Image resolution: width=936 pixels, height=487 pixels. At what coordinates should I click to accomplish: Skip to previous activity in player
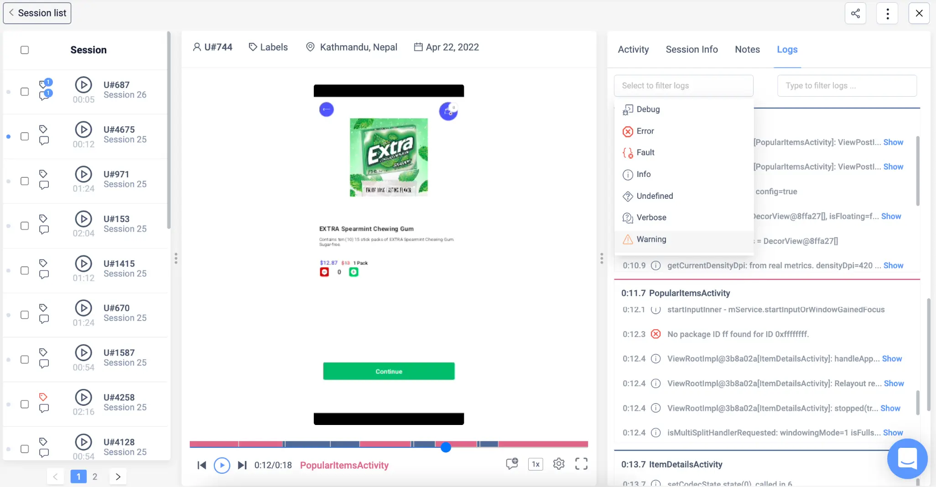202,465
